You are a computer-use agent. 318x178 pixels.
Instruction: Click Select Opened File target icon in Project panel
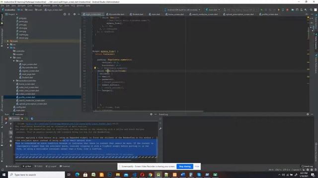point(65,14)
